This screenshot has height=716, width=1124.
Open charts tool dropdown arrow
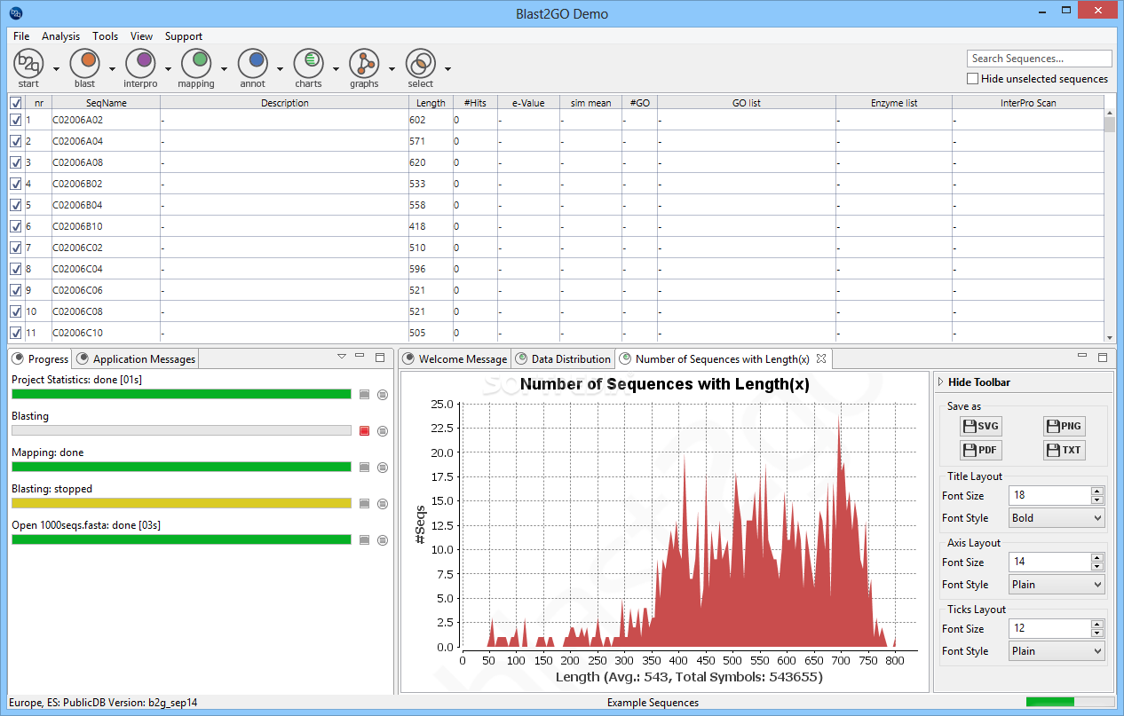tap(336, 68)
